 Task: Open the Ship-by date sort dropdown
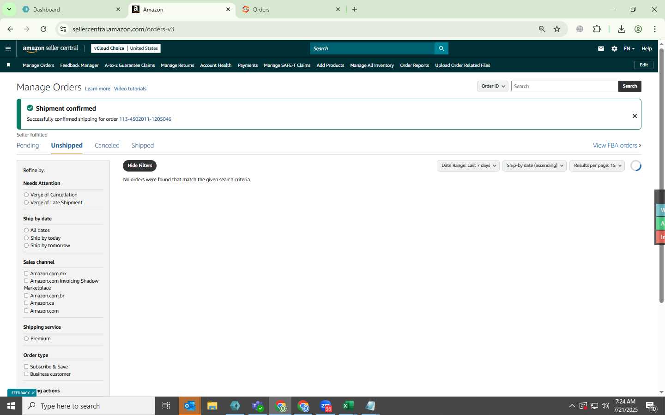point(534,166)
